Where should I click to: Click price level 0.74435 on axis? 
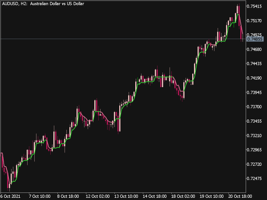(x=254, y=64)
